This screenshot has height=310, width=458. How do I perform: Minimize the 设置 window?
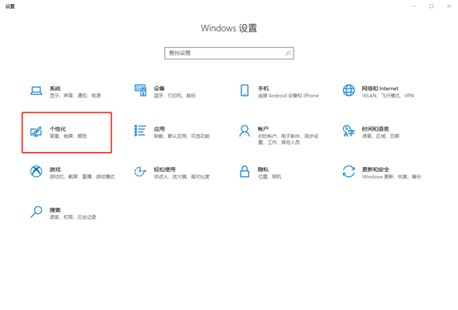click(x=413, y=6)
